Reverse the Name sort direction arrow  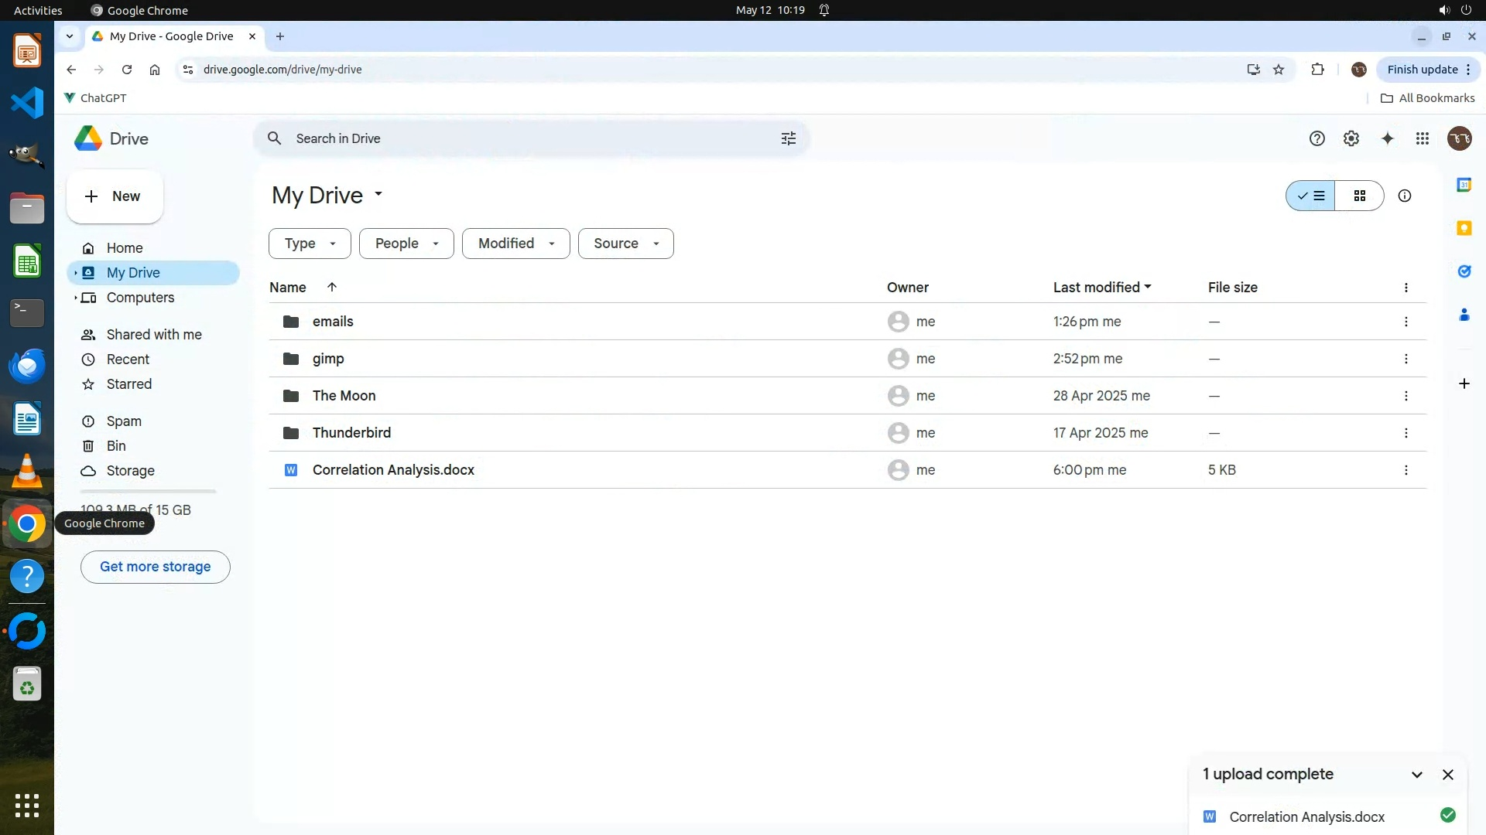332,287
